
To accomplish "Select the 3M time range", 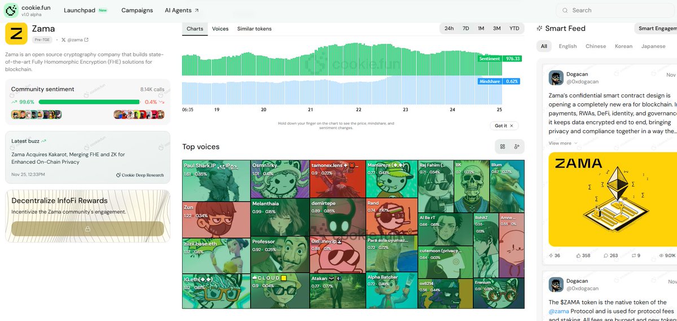I will pyautogui.click(x=496, y=28).
